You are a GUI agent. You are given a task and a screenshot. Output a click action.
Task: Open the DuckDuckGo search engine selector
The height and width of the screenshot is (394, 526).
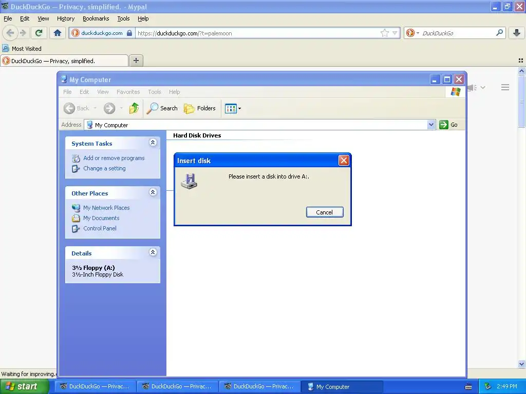click(x=412, y=33)
